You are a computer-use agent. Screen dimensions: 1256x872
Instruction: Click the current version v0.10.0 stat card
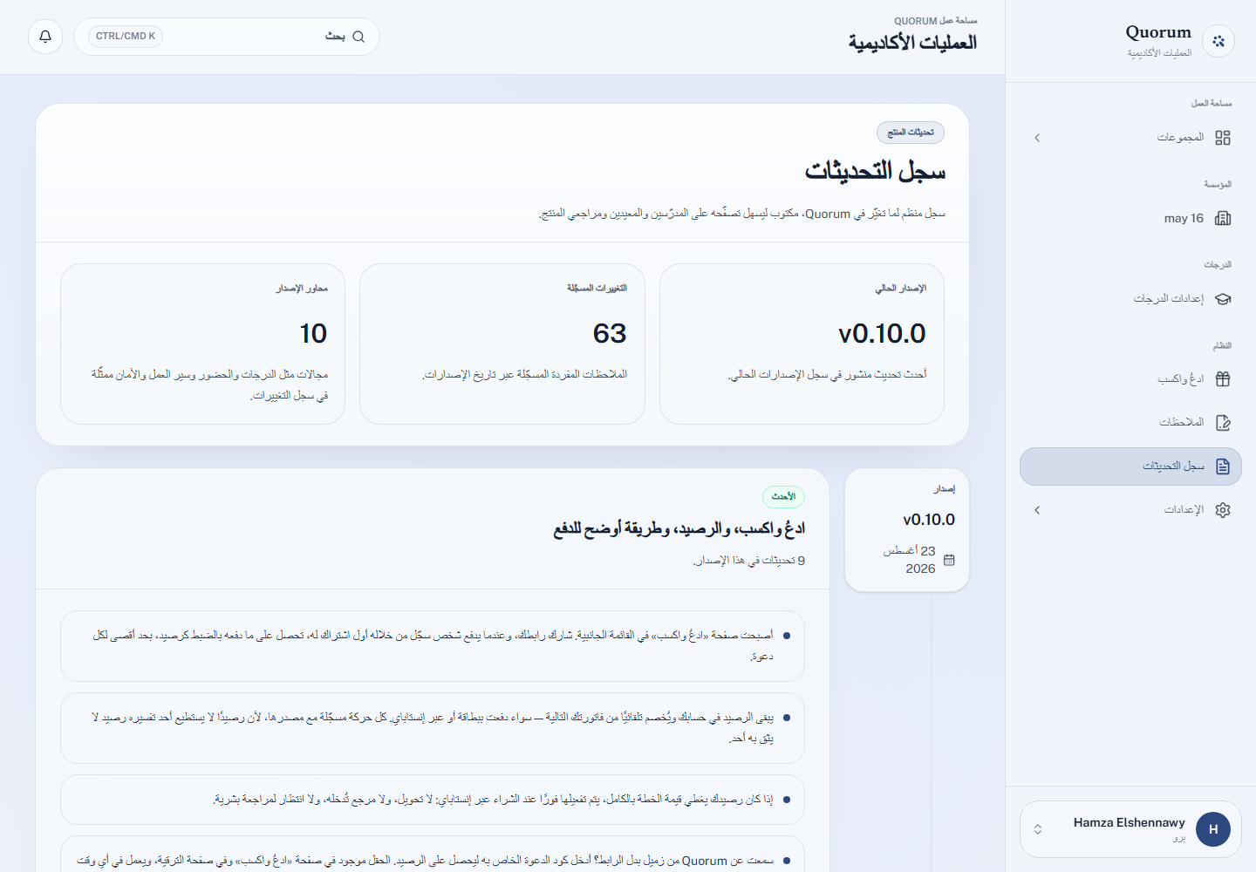[x=802, y=344]
